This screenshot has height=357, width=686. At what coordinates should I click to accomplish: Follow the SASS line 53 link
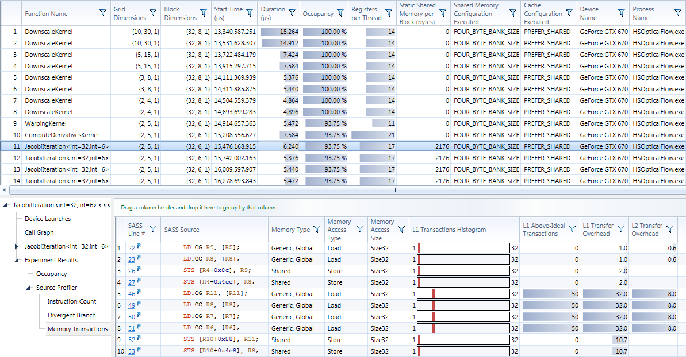(132, 351)
